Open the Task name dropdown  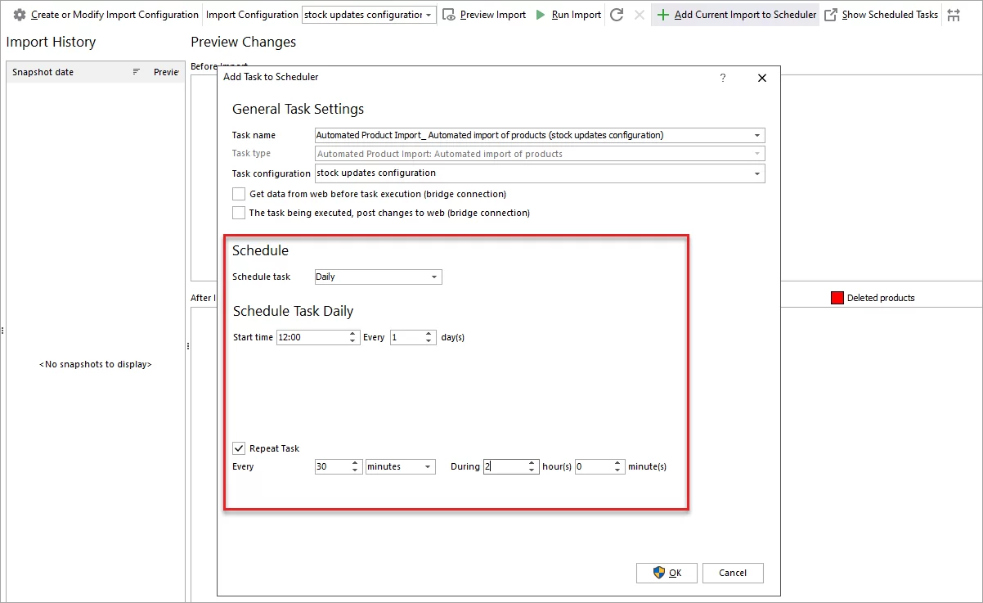pos(758,135)
